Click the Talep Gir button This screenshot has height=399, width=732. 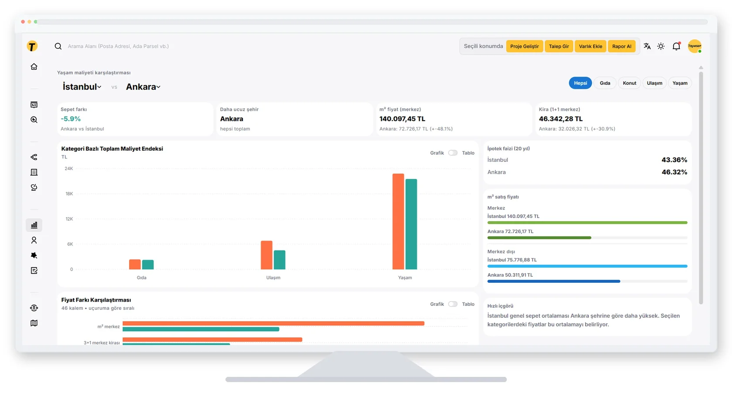click(x=559, y=46)
